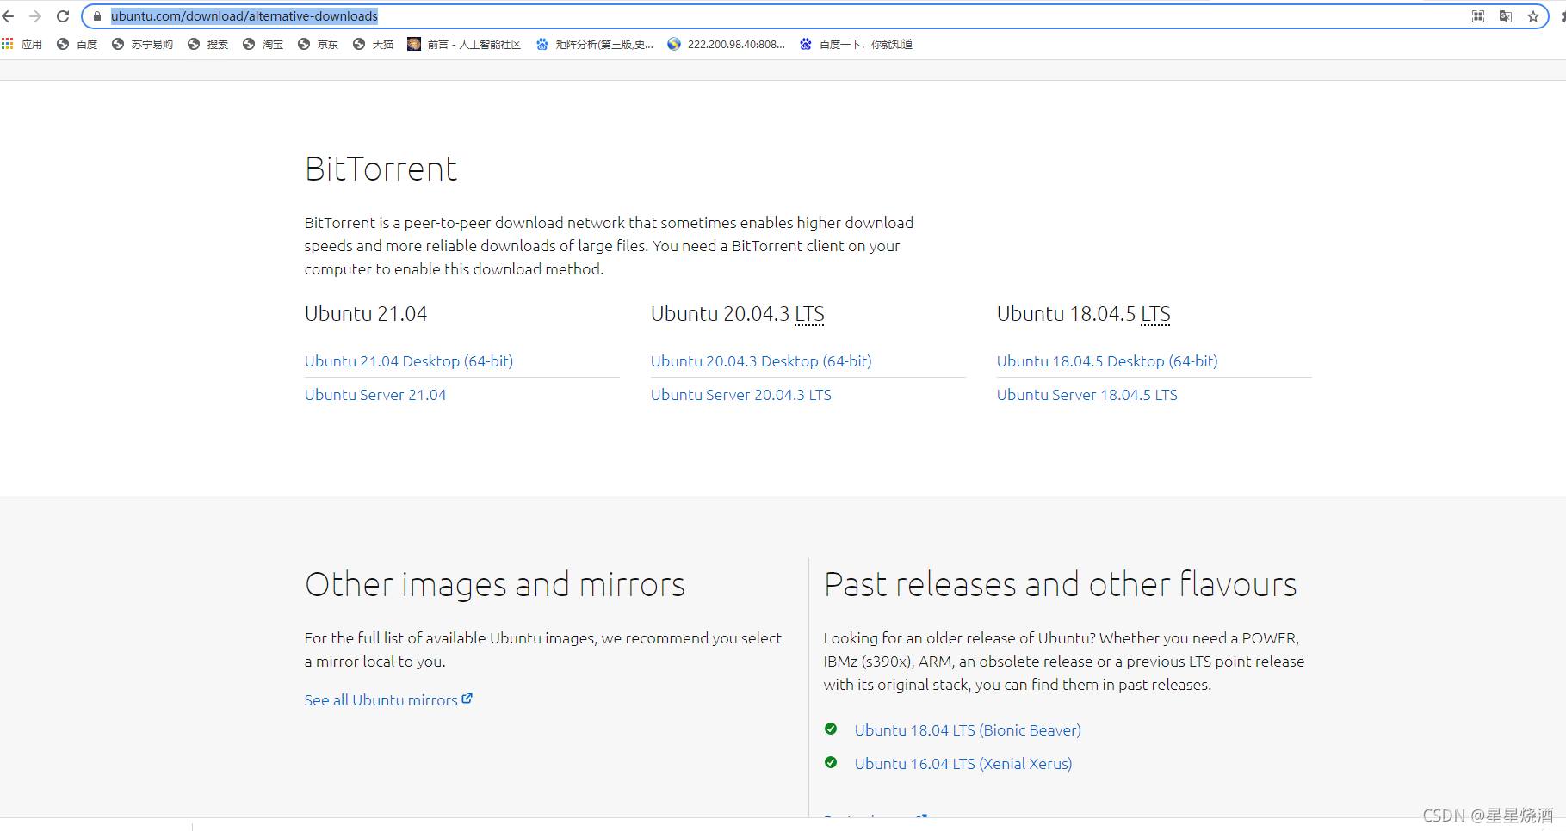
Task: Download Ubuntu 20.04.3 Desktop (64-bit) torrent
Action: [761, 361]
